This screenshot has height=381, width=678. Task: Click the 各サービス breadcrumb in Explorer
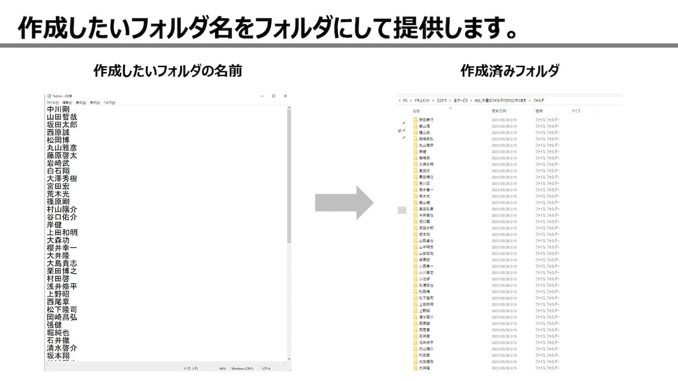click(x=461, y=101)
